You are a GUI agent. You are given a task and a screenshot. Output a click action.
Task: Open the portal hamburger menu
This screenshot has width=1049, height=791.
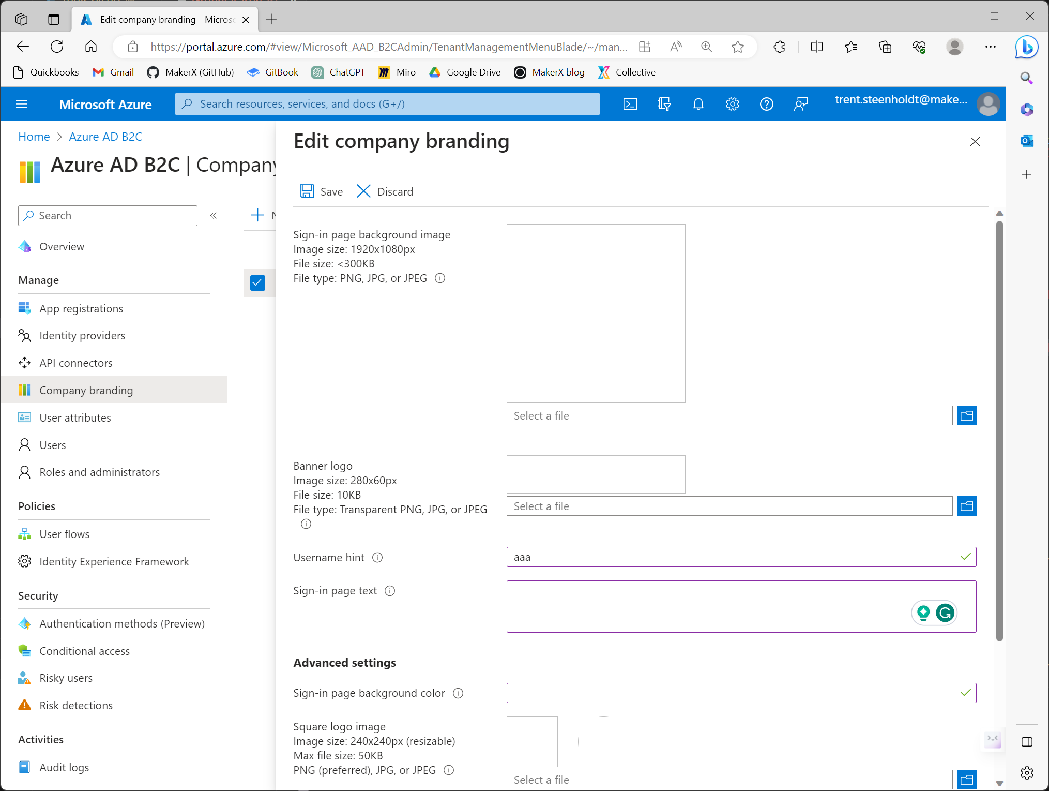pos(22,104)
